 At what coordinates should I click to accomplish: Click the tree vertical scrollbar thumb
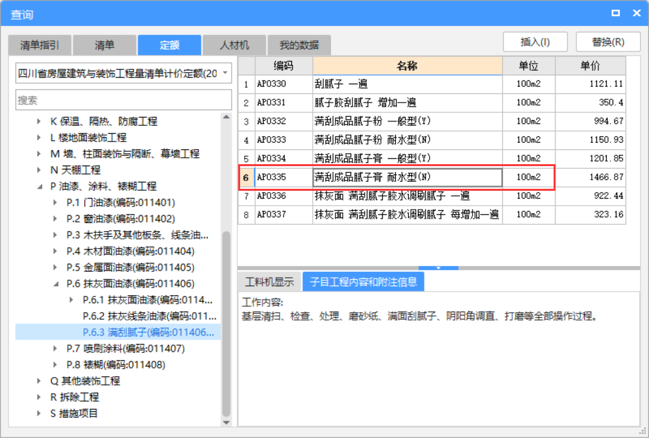[x=226, y=324]
